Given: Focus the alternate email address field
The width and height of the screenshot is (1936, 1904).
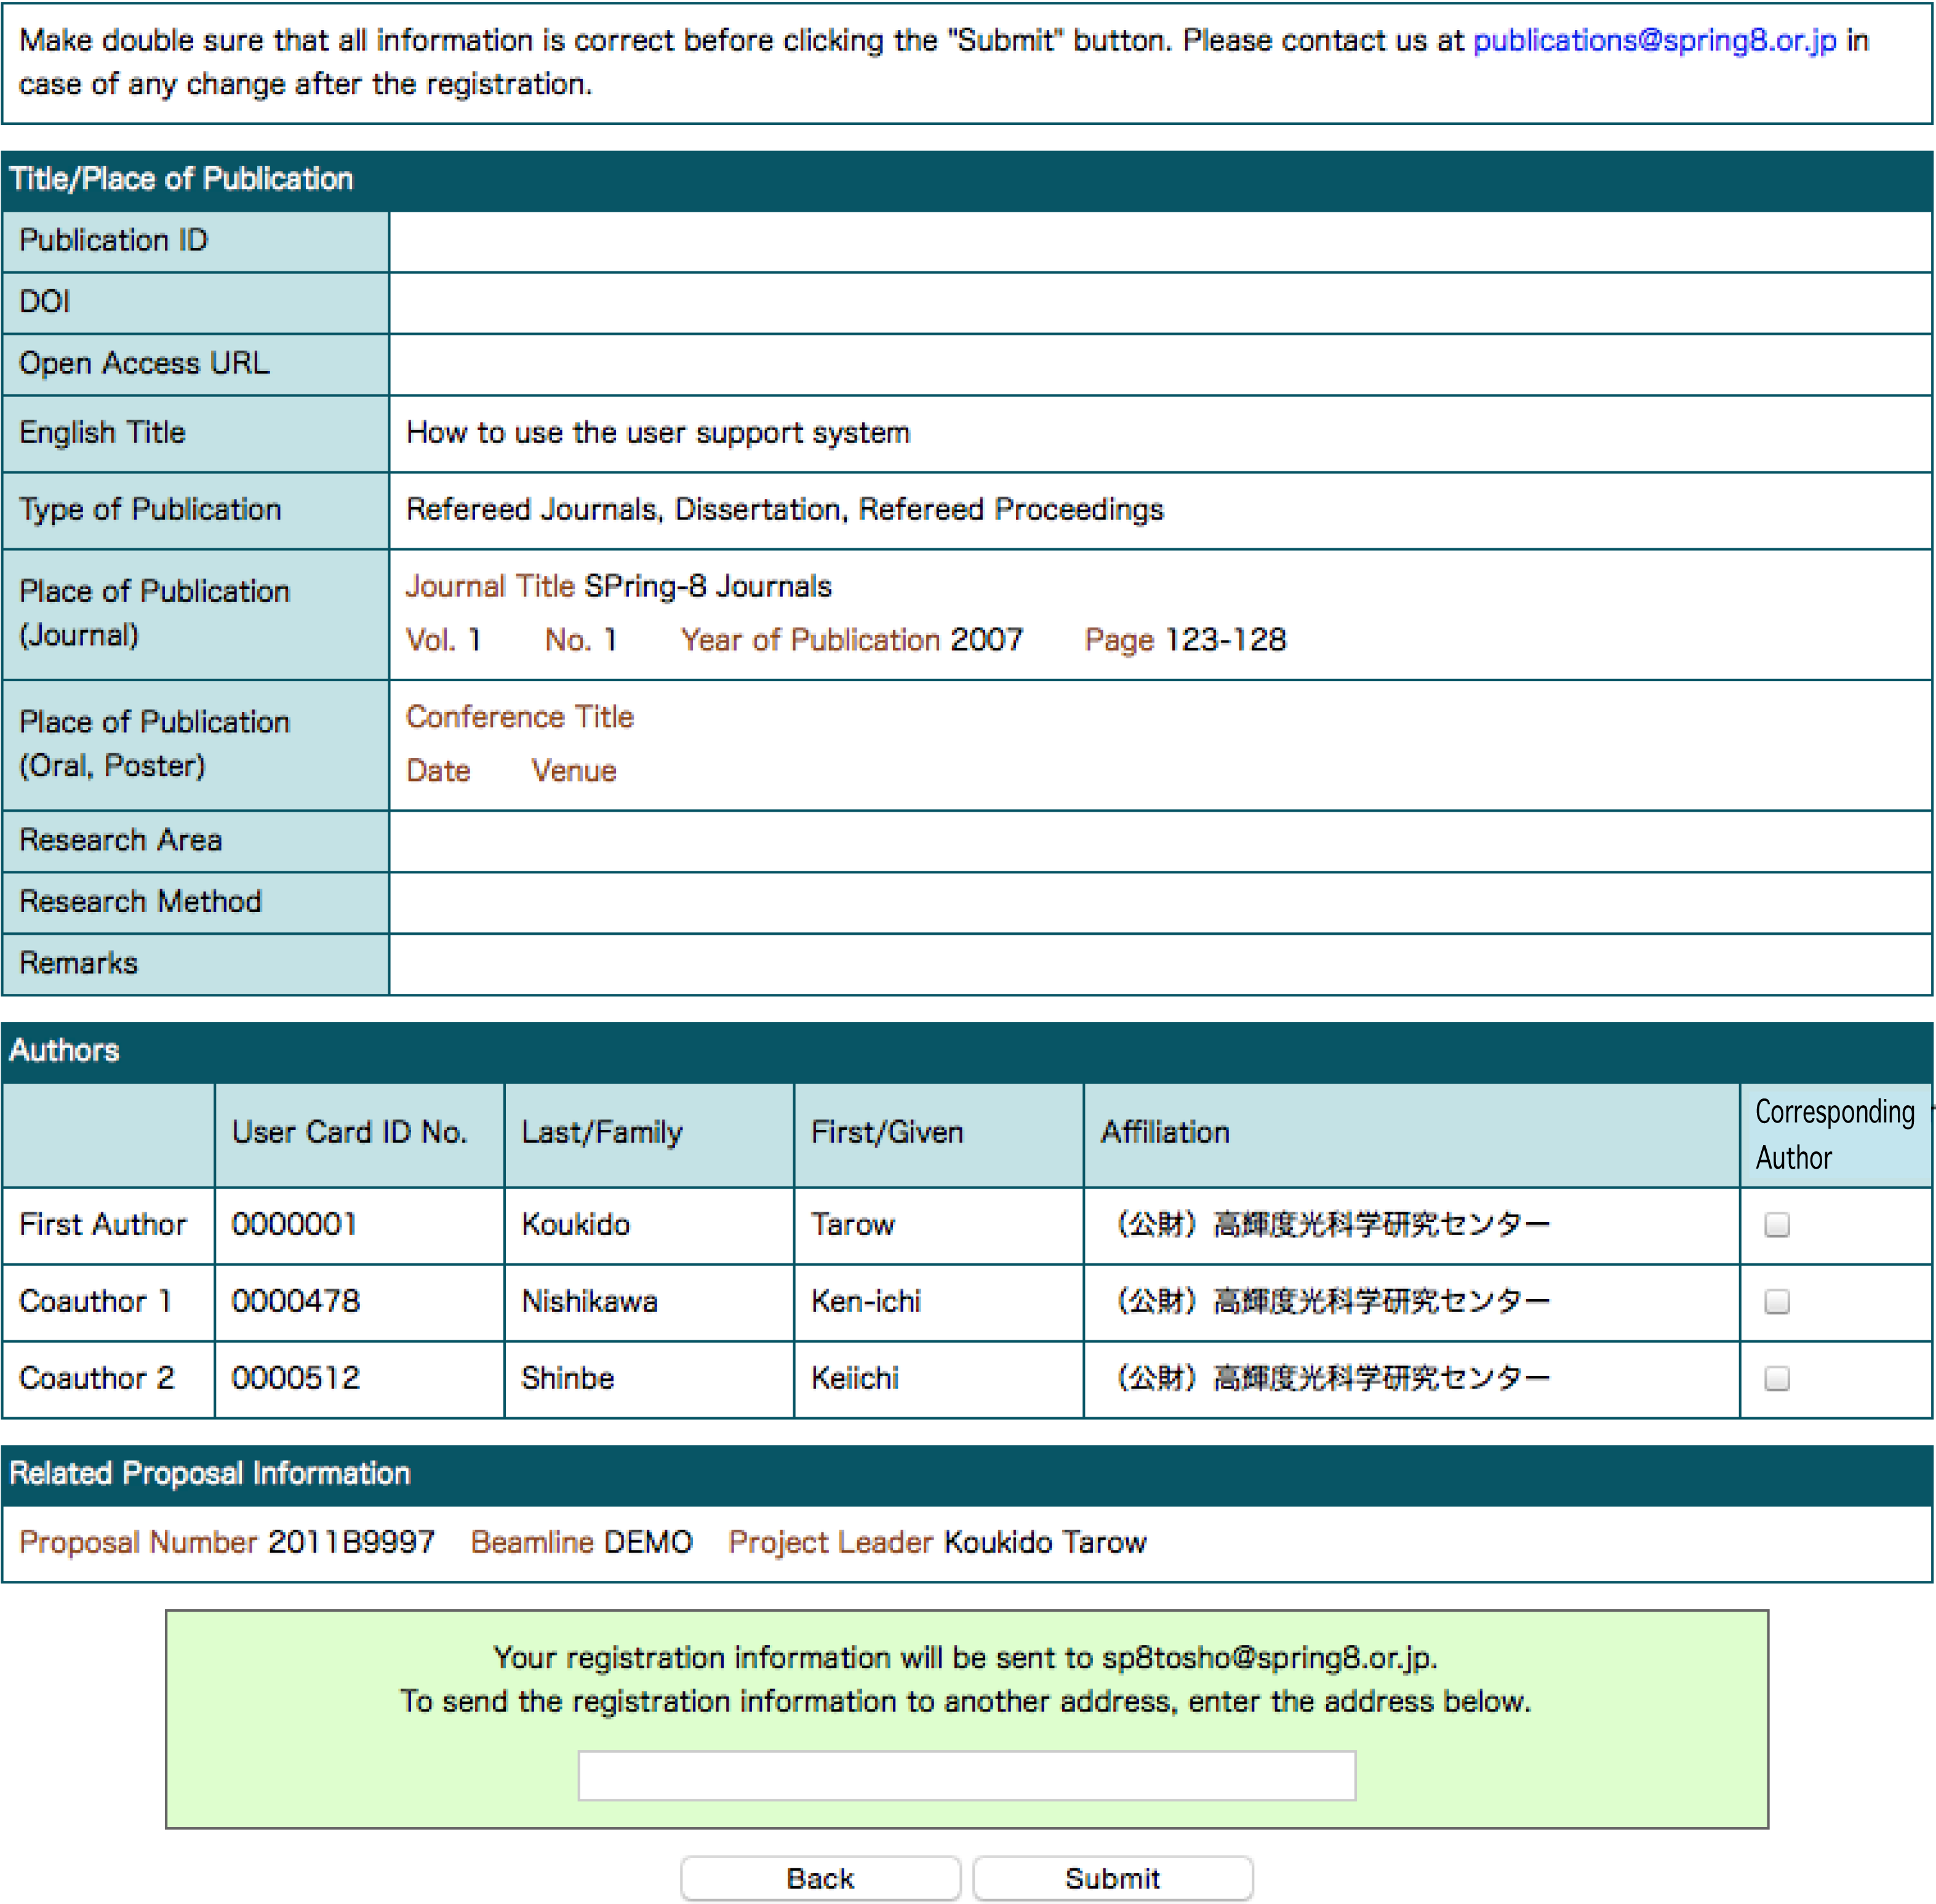Looking at the screenshot, I should (966, 1775).
